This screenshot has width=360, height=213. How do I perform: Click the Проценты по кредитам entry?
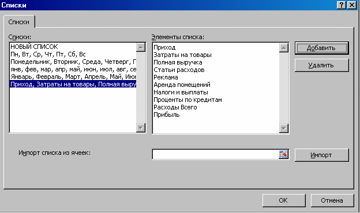pos(187,100)
